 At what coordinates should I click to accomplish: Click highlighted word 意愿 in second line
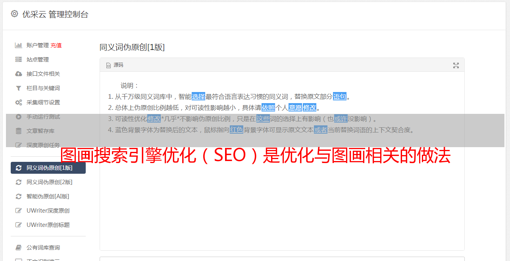click(295, 107)
